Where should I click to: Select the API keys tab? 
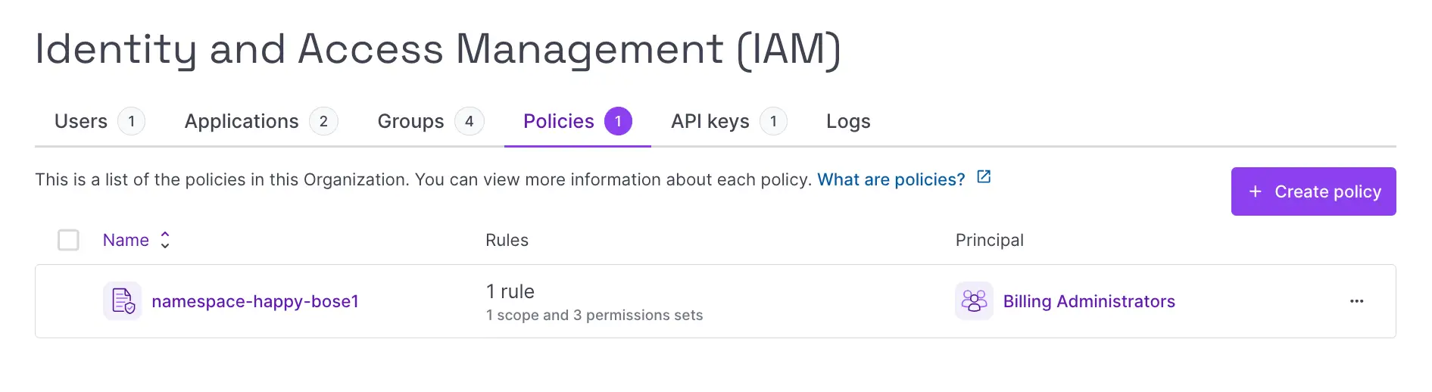pos(710,121)
